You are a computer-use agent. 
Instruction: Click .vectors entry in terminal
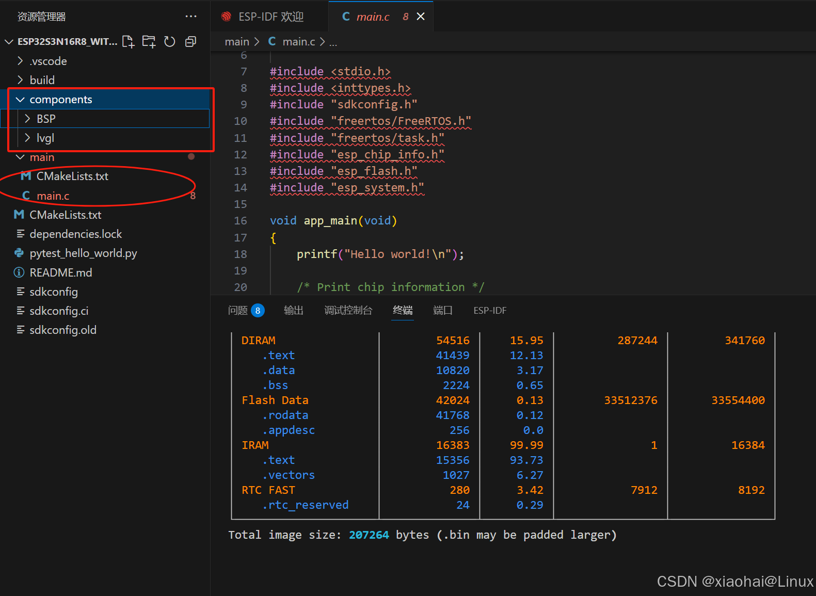[289, 475]
